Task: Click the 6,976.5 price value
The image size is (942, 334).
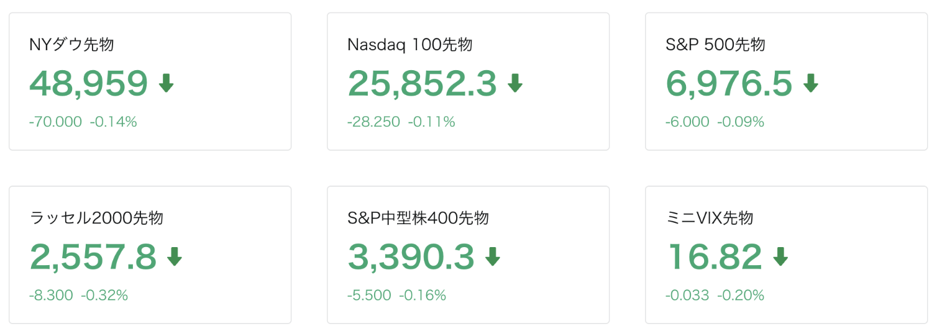Action: [x=729, y=83]
